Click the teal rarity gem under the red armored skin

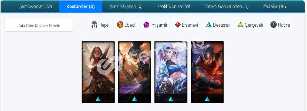(x=207, y=99)
